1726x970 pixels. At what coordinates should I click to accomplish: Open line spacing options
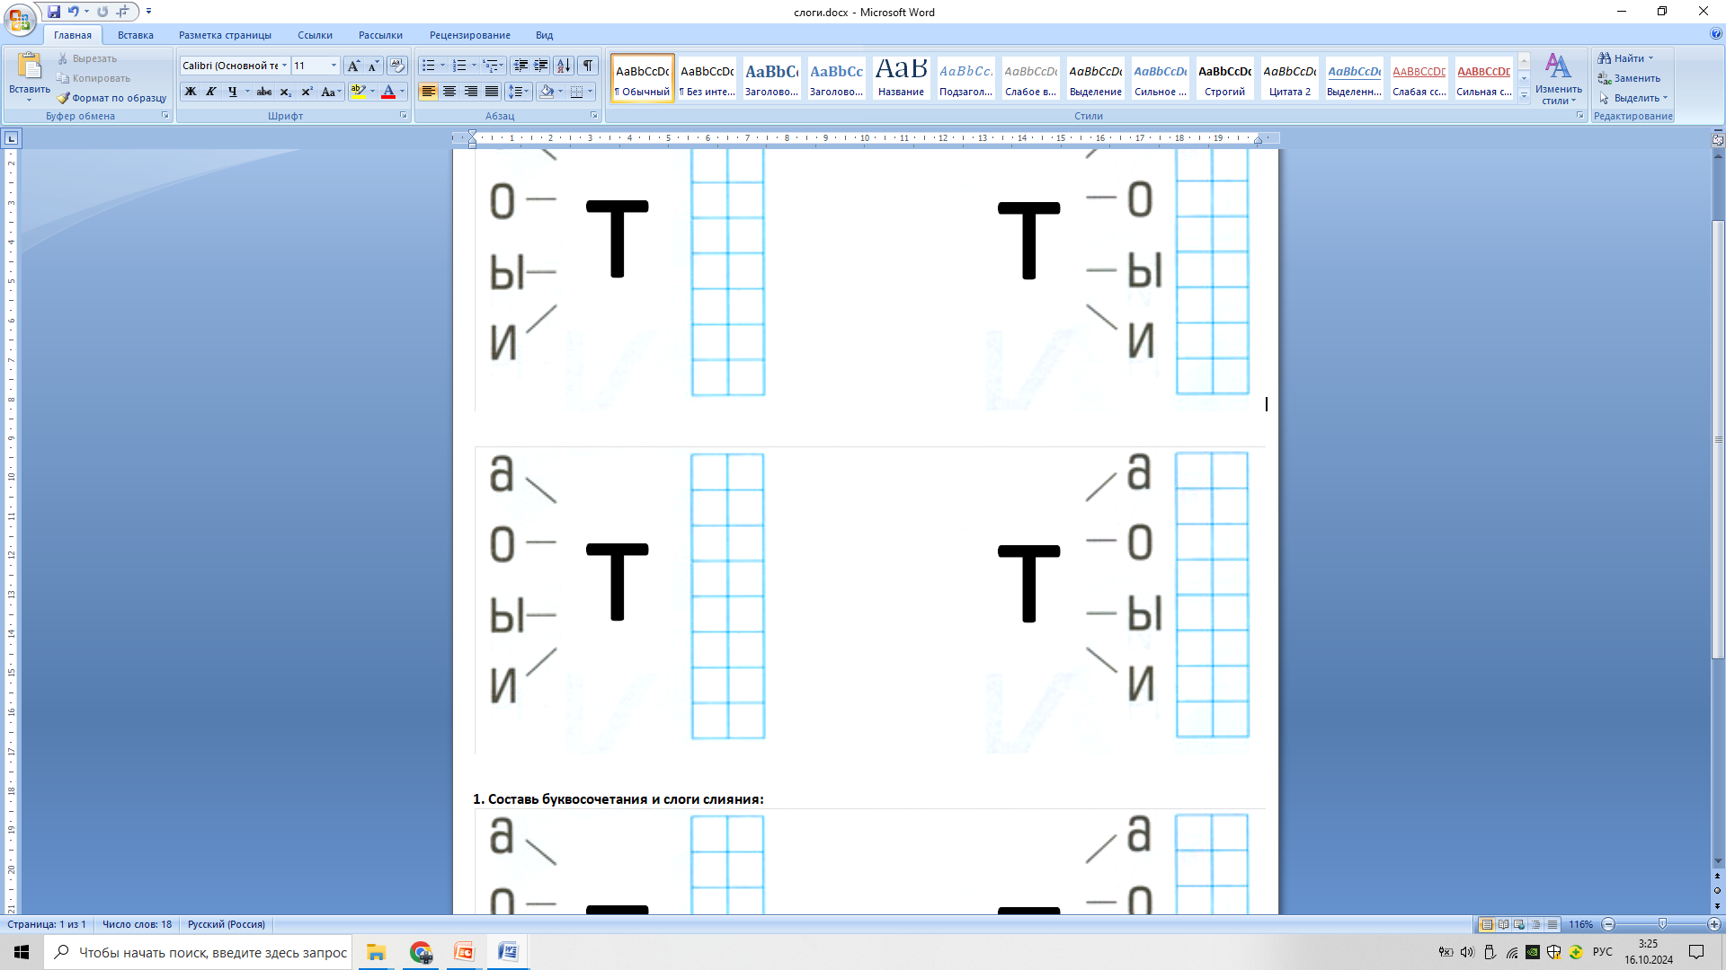click(519, 92)
